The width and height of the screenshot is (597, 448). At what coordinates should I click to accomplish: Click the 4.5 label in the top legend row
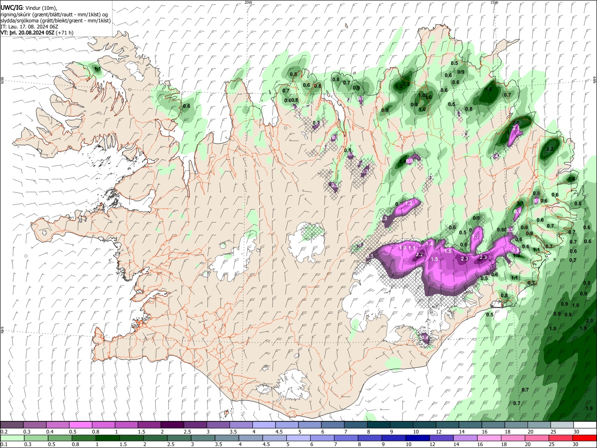pyautogui.click(x=279, y=432)
